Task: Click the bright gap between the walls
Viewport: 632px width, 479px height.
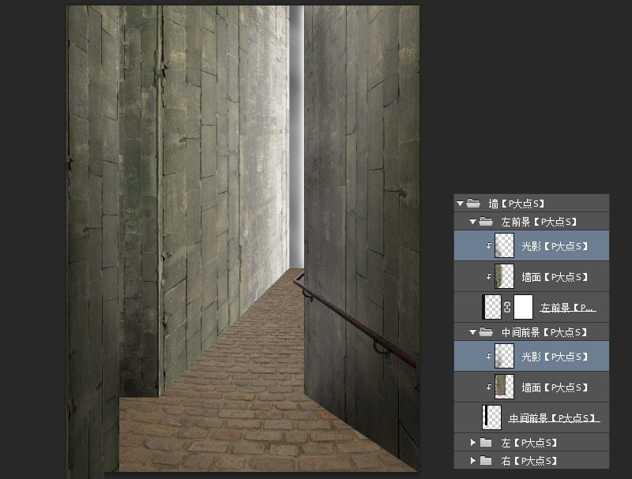Action: coord(297,137)
